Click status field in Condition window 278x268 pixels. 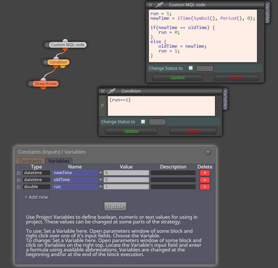click(x=157, y=122)
